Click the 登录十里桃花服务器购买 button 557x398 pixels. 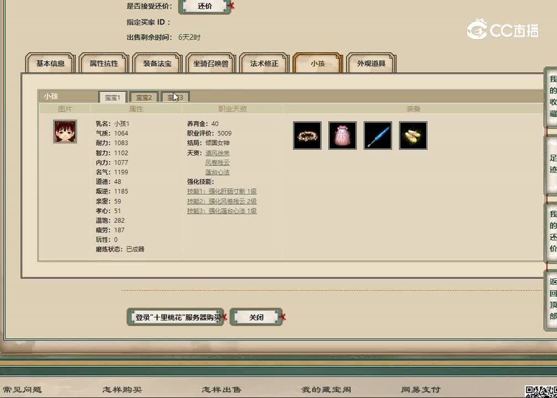pos(175,317)
